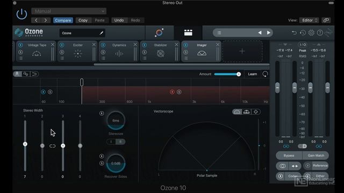The height and width of the screenshot is (193, 344).
Task: Solo the red high frequency band
Action: [179, 92]
